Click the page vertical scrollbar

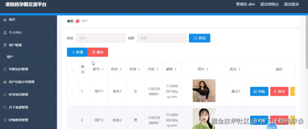click(307, 42)
